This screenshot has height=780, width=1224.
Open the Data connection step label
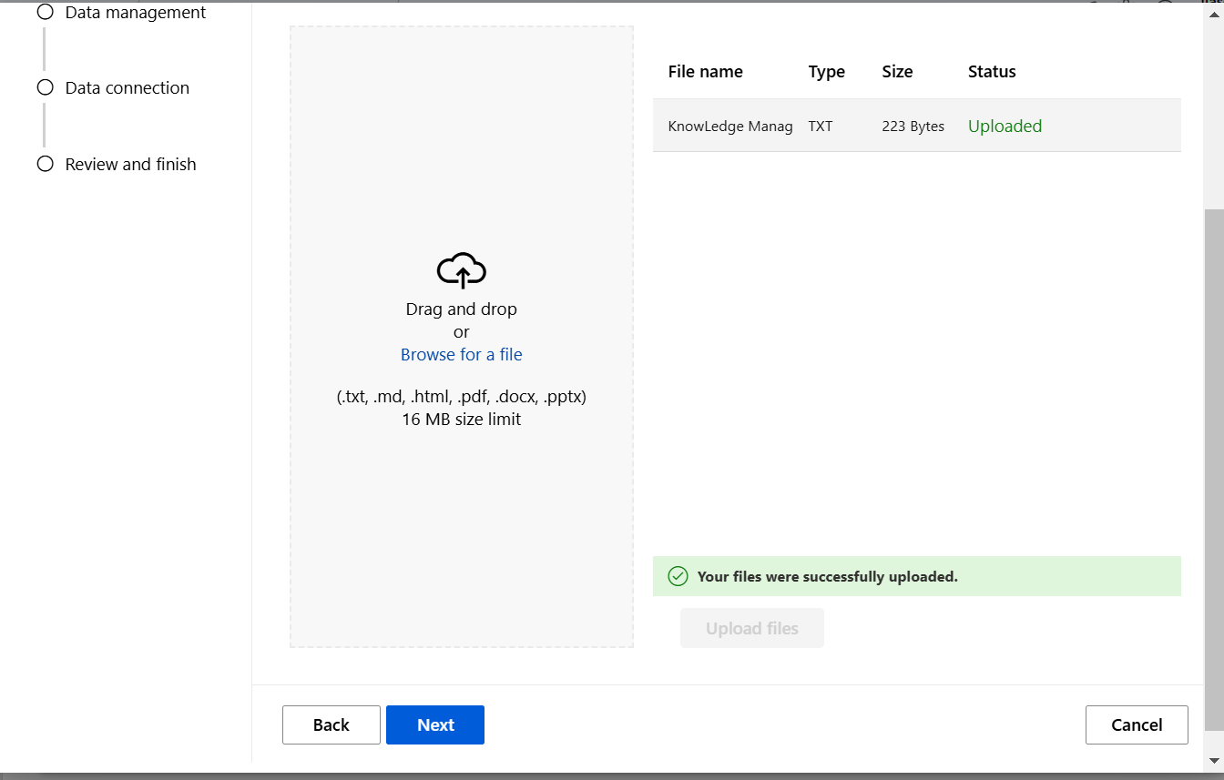click(x=127, y=88)
